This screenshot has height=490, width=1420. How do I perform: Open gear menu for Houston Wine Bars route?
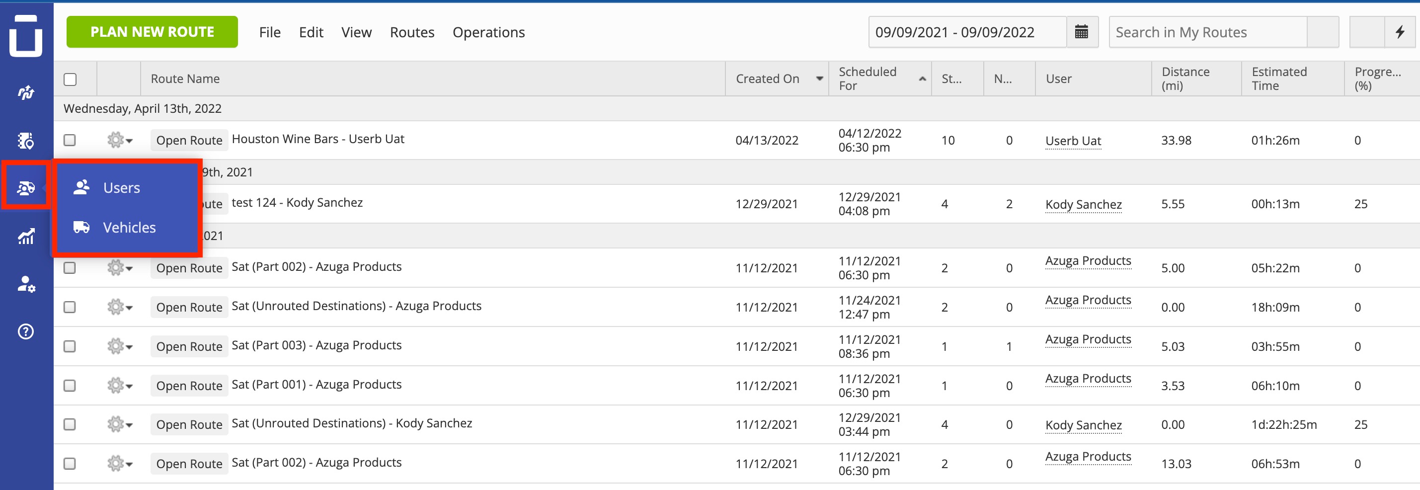click(120, 140)
